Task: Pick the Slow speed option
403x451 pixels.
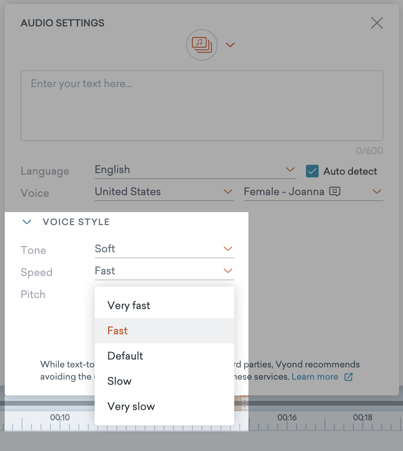Action: [119, 381]
